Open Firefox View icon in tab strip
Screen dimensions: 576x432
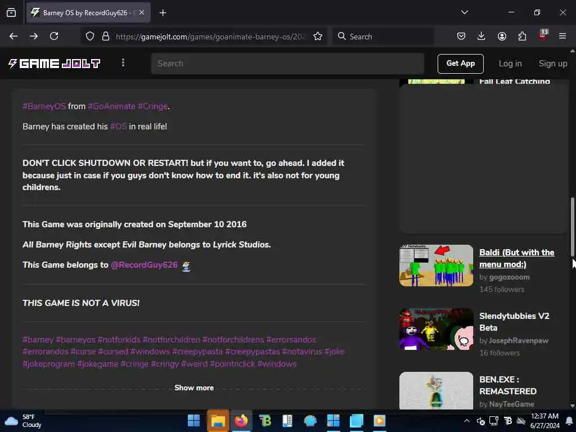pyautogui.click(x=11, y=13)
